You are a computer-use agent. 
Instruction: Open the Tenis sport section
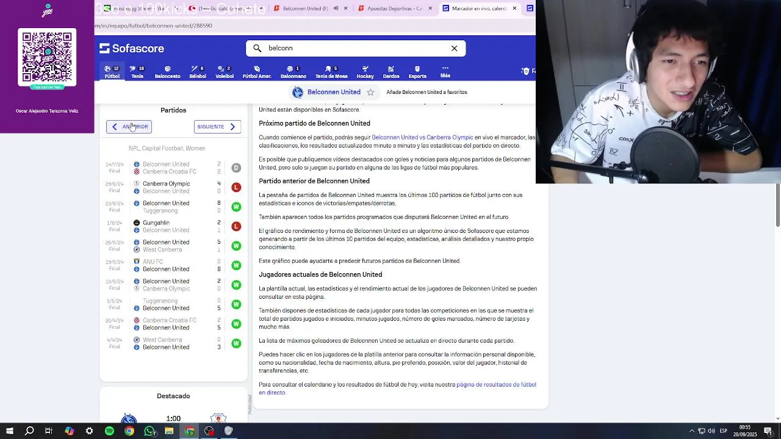[x=137, y=72]
